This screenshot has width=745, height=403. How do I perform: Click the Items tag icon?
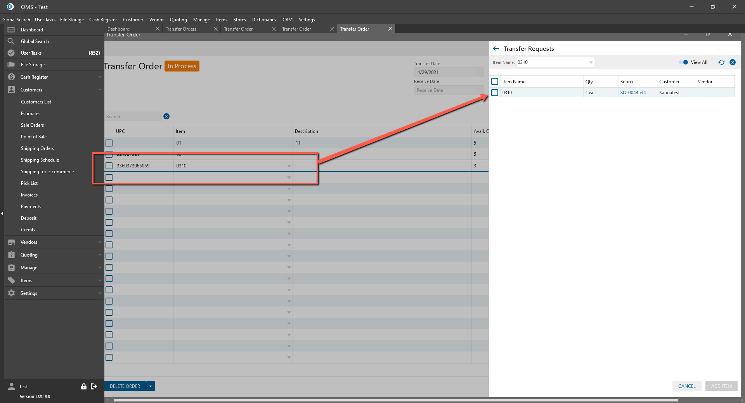pos(11,281)
